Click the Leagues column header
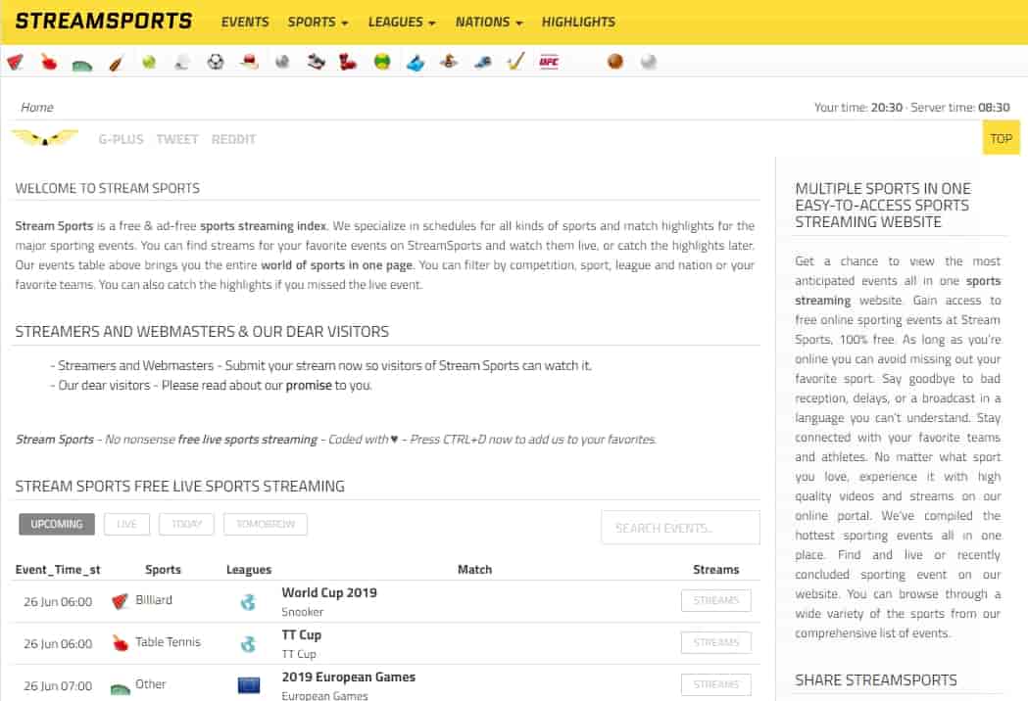 [x=249, y=569]
